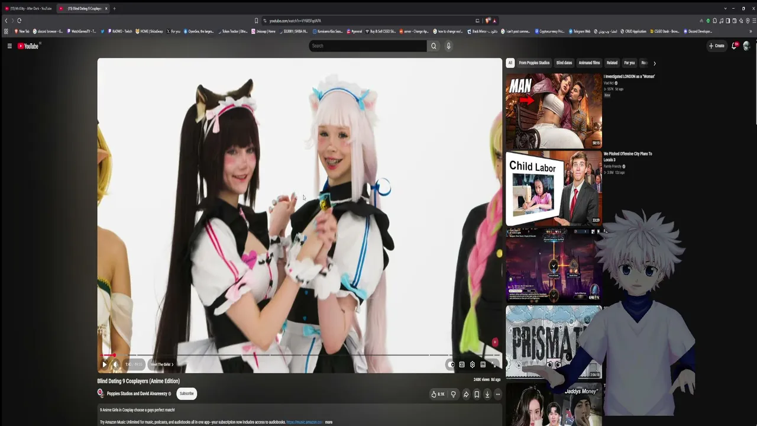This screenshot has width=757, height=426.
Task: Select the 'For you' chip
Action: pos(629,63)
